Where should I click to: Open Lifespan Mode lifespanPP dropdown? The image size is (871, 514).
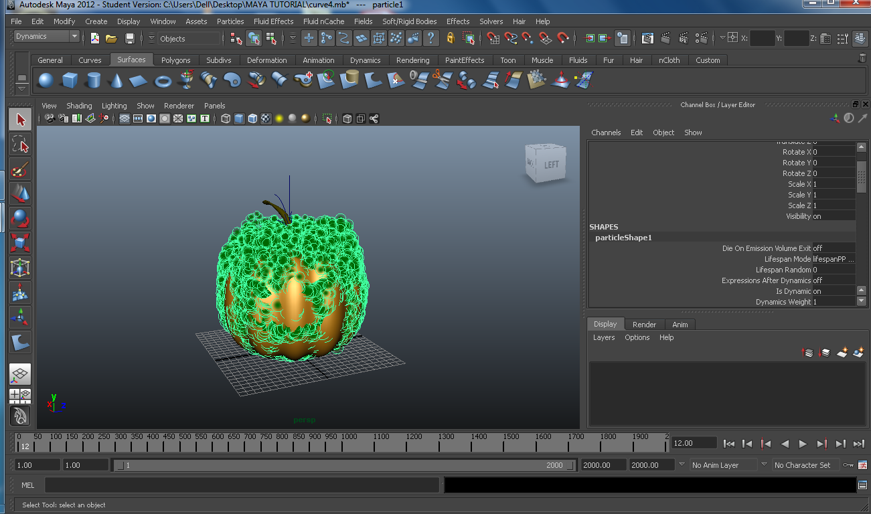(834, 259)
